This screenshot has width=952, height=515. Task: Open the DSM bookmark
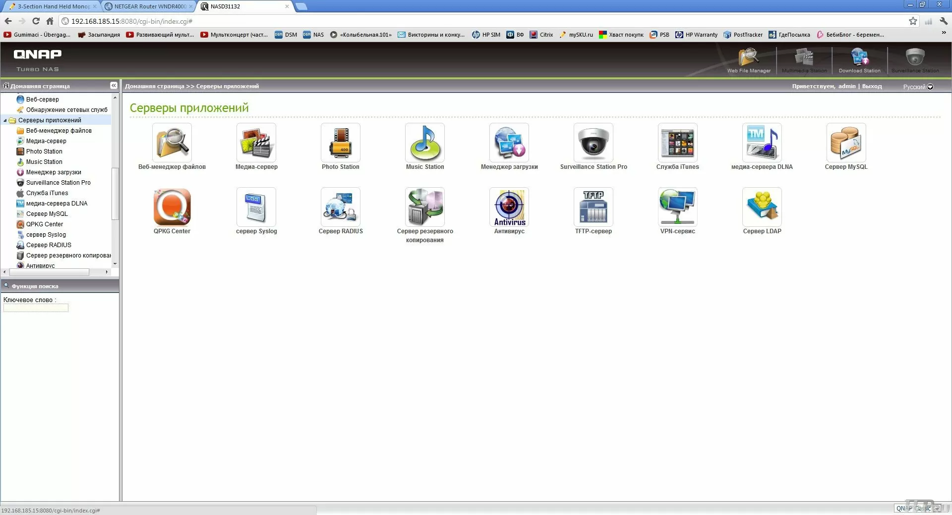click(286, 35)
